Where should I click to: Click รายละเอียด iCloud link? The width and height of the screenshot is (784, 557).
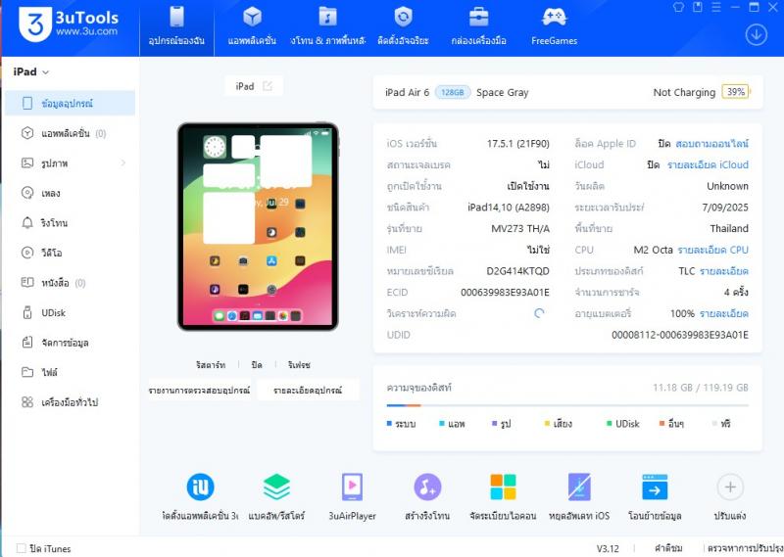[x=708, y=164]
